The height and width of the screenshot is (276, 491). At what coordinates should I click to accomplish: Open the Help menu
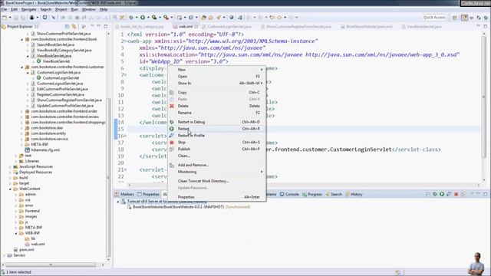(104, 9)
